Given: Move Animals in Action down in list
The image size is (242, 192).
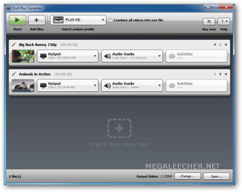Looking at the screenshot, I should (215, 74).
